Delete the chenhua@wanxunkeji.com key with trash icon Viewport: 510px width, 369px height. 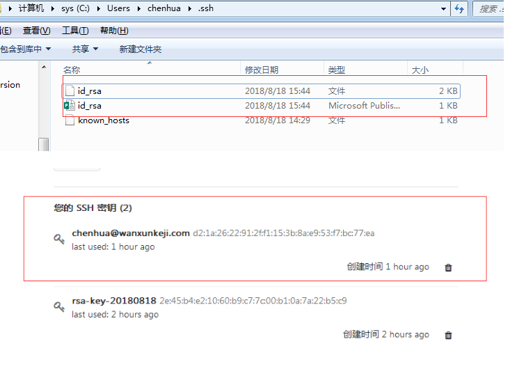click(448, 267)
